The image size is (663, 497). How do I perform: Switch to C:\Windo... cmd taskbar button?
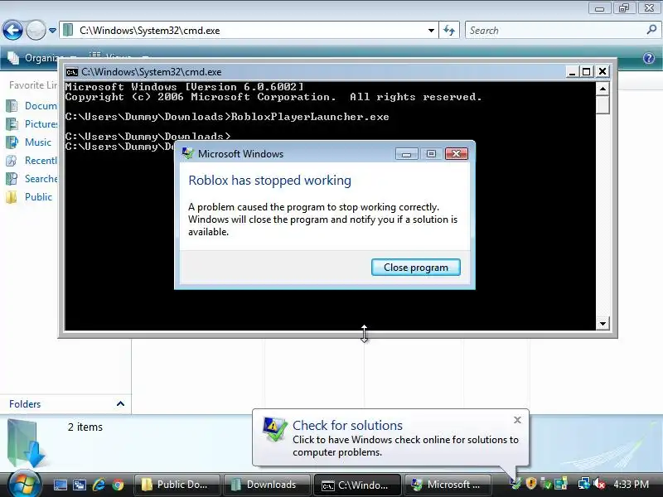click(356, 485)
